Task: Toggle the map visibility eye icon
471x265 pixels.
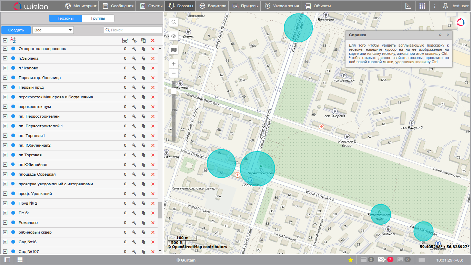Action: point(174,36)
